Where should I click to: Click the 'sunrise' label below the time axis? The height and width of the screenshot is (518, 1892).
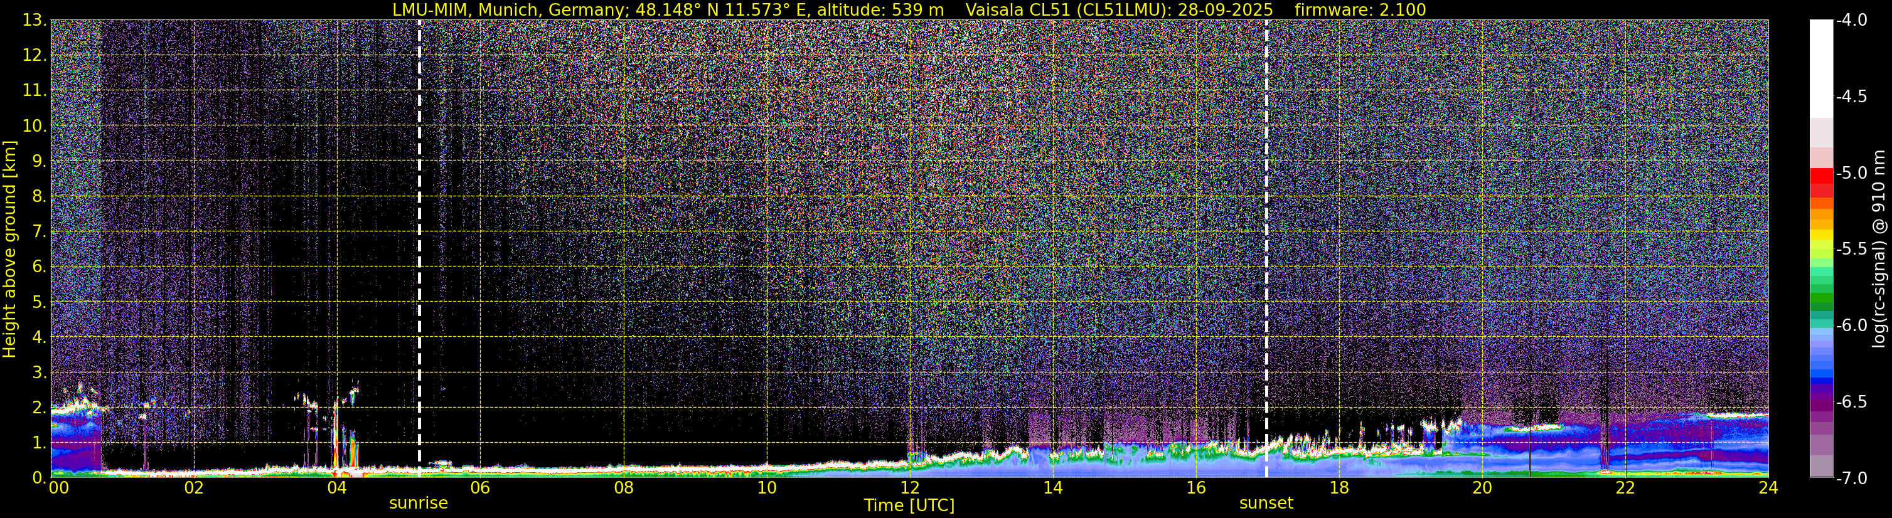[419, 504]
